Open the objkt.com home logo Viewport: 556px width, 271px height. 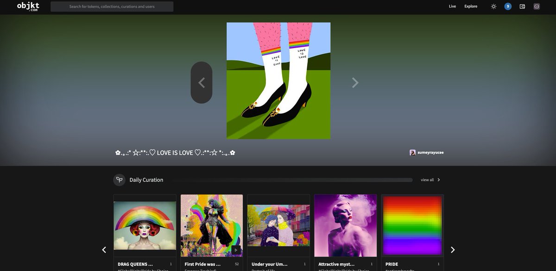(28, 6)
